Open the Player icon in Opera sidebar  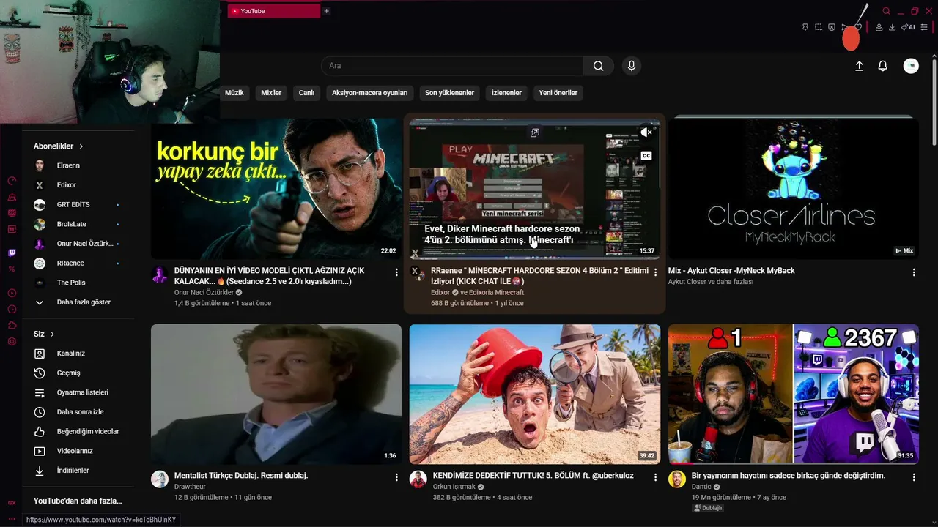click(12, 293)
